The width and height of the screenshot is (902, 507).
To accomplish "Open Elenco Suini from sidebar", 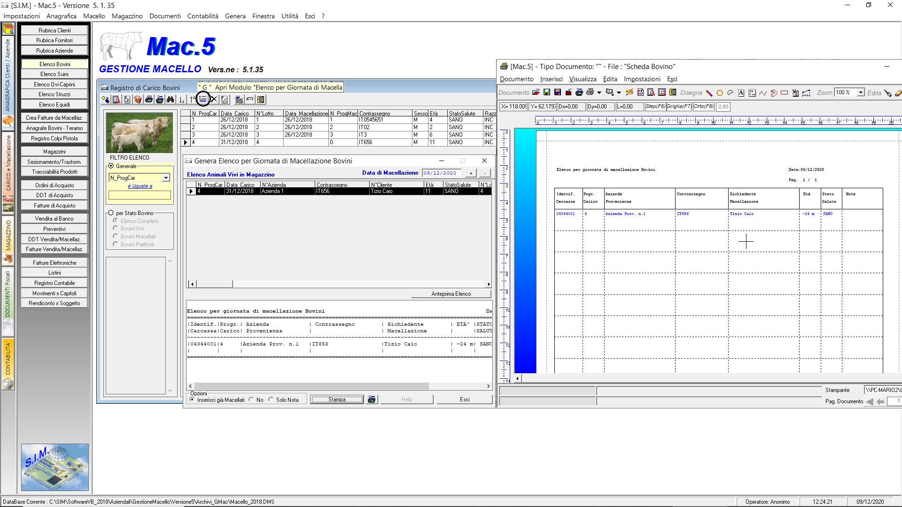I will (54, 74).
